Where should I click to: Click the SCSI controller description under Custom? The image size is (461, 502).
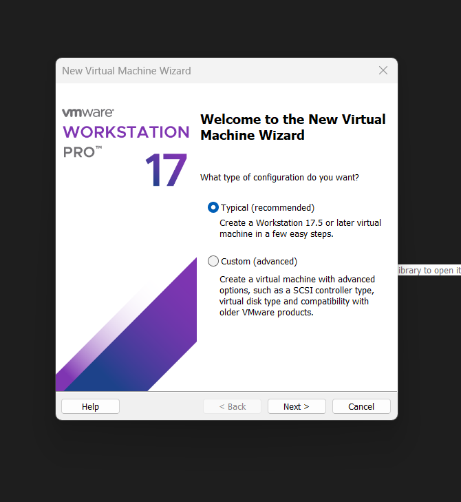297,295
